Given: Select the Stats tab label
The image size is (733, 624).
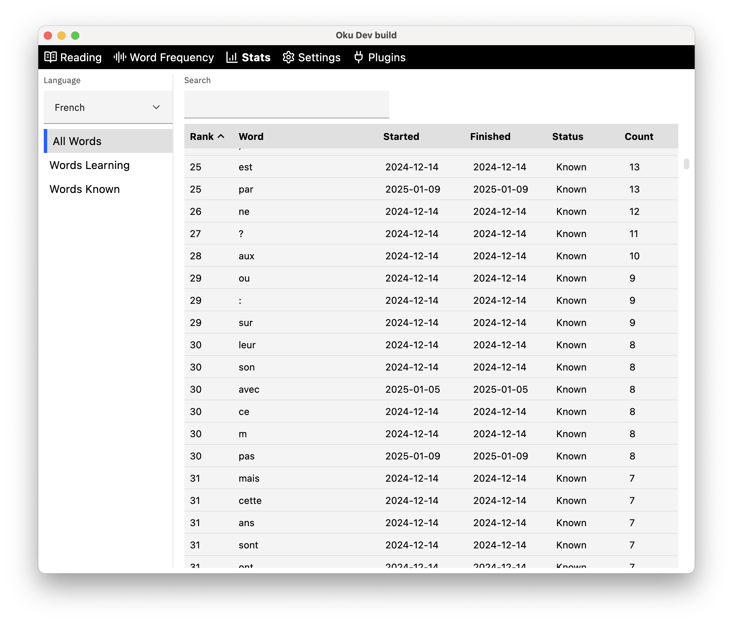Looking at the screenshot, I should 256,57.
